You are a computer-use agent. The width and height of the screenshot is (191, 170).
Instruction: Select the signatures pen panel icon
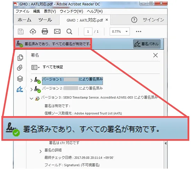20,89
